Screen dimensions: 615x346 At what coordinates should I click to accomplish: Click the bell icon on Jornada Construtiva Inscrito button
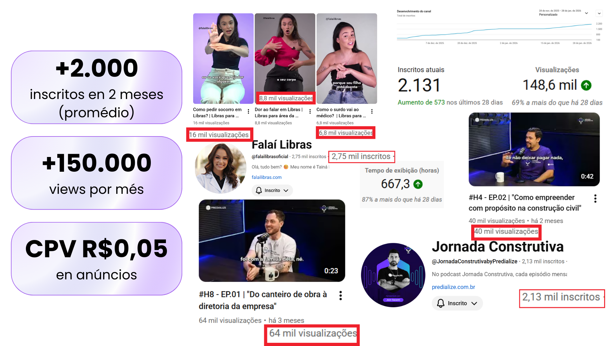[x=441, y=303]
